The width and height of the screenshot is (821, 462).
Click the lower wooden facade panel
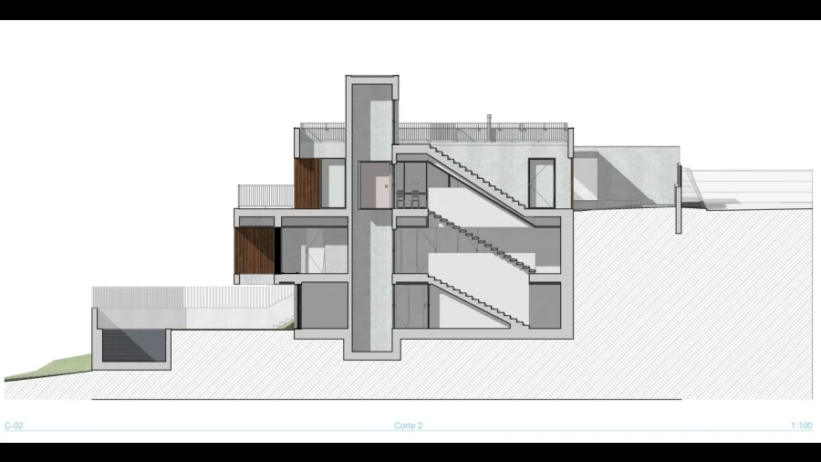pyautogui.click(x=255, y=250)
